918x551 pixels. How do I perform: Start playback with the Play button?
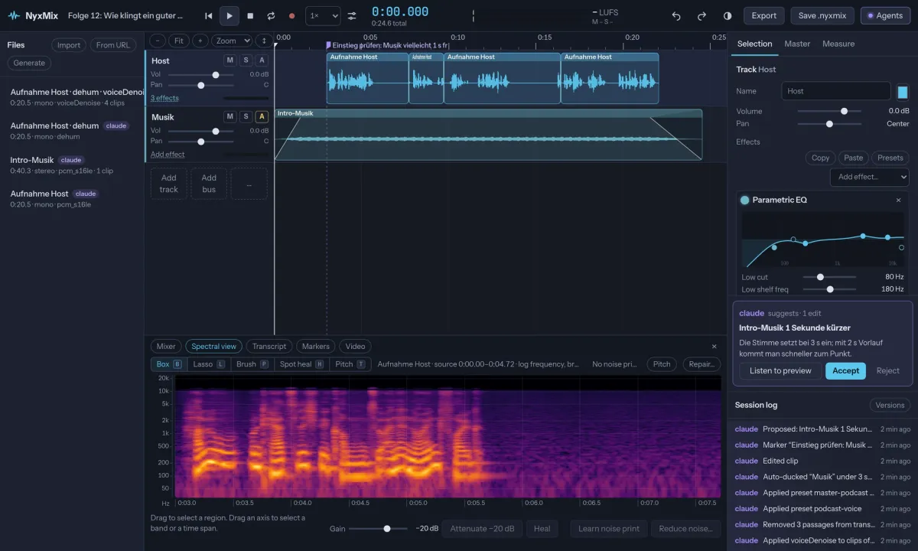tap(229, 15)
